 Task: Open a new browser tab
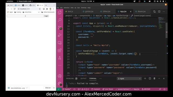(x=46, y=5)
